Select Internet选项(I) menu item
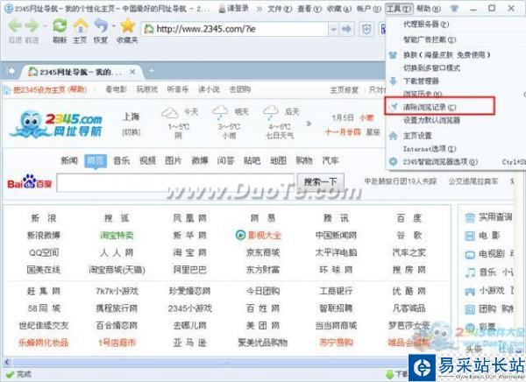 click(430, 149)
